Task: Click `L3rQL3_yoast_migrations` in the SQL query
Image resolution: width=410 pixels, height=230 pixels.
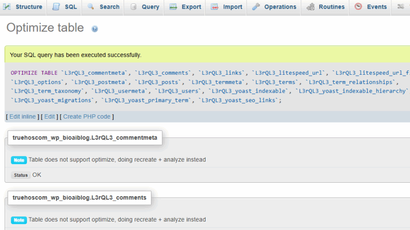Action: point(53,100)
